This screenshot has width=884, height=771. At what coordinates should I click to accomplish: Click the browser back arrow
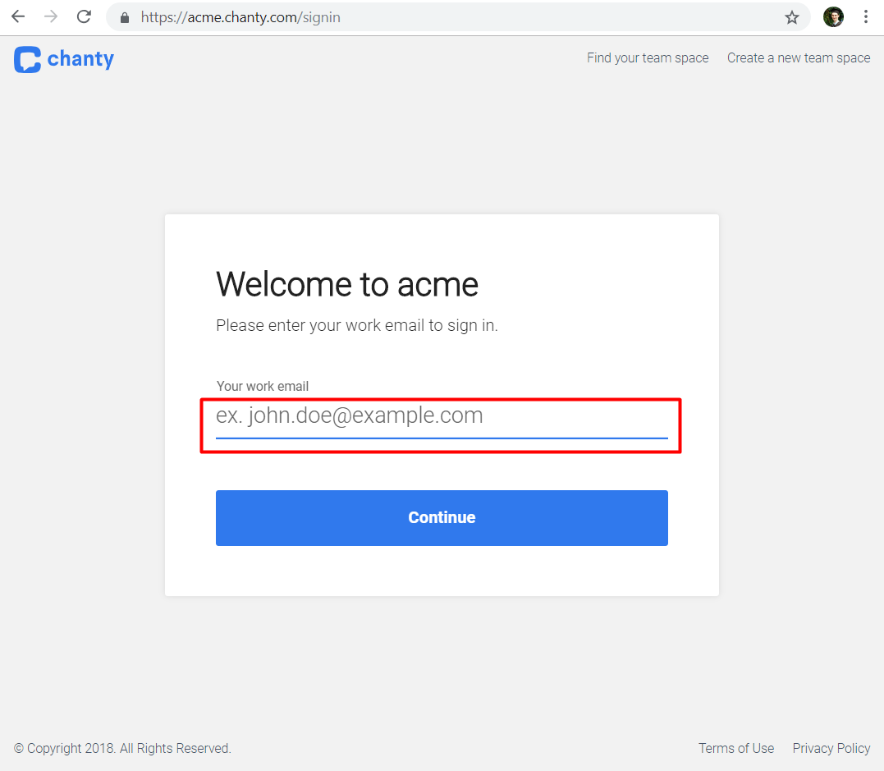[x=18, y=17]
